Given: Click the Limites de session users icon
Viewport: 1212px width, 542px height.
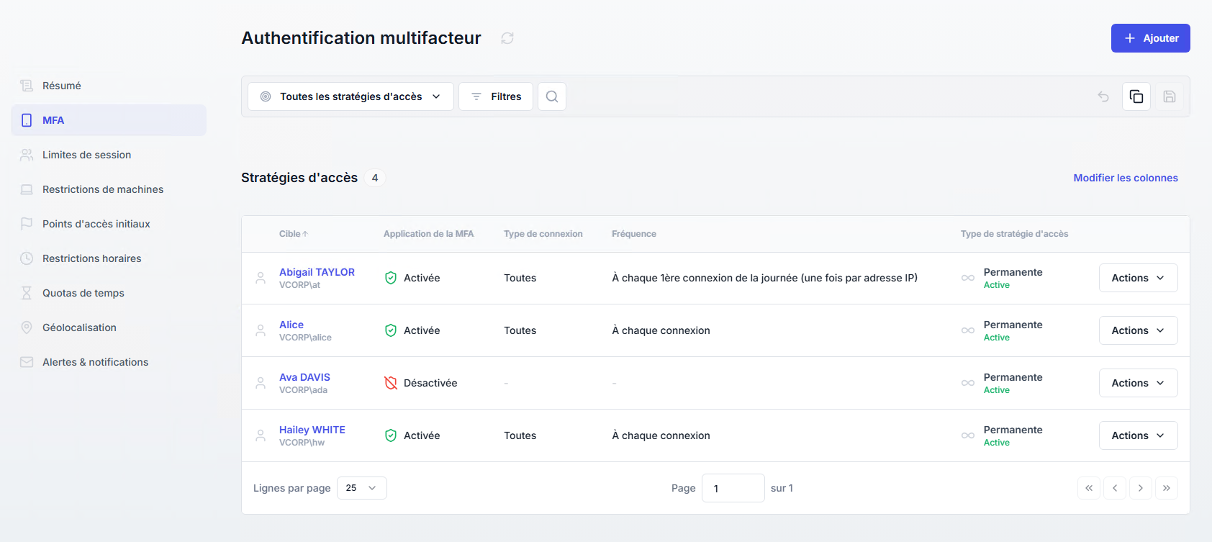Looking at the screenshot, I should 27,155.
